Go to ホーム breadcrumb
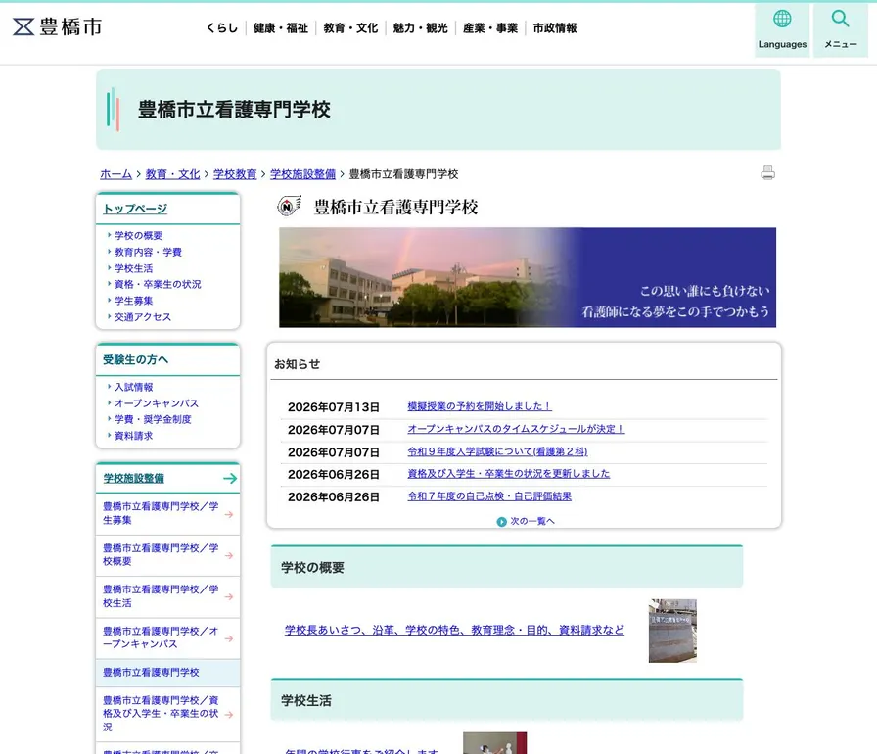This screenshot has width=877, height=754. coord(115,174)
